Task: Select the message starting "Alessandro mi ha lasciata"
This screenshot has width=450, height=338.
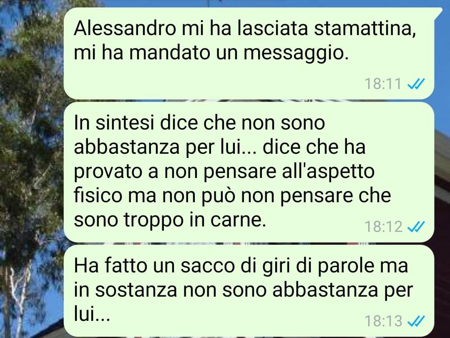Action: 249,53
